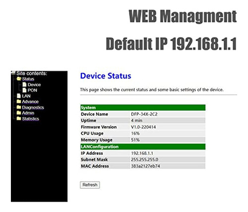This screenshot has height=212, width=248.
Task: Refresh the device status page
Action: coord(90,185)
